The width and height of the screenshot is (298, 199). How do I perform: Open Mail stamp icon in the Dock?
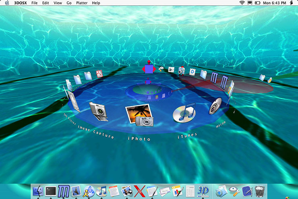coord(76,191)
